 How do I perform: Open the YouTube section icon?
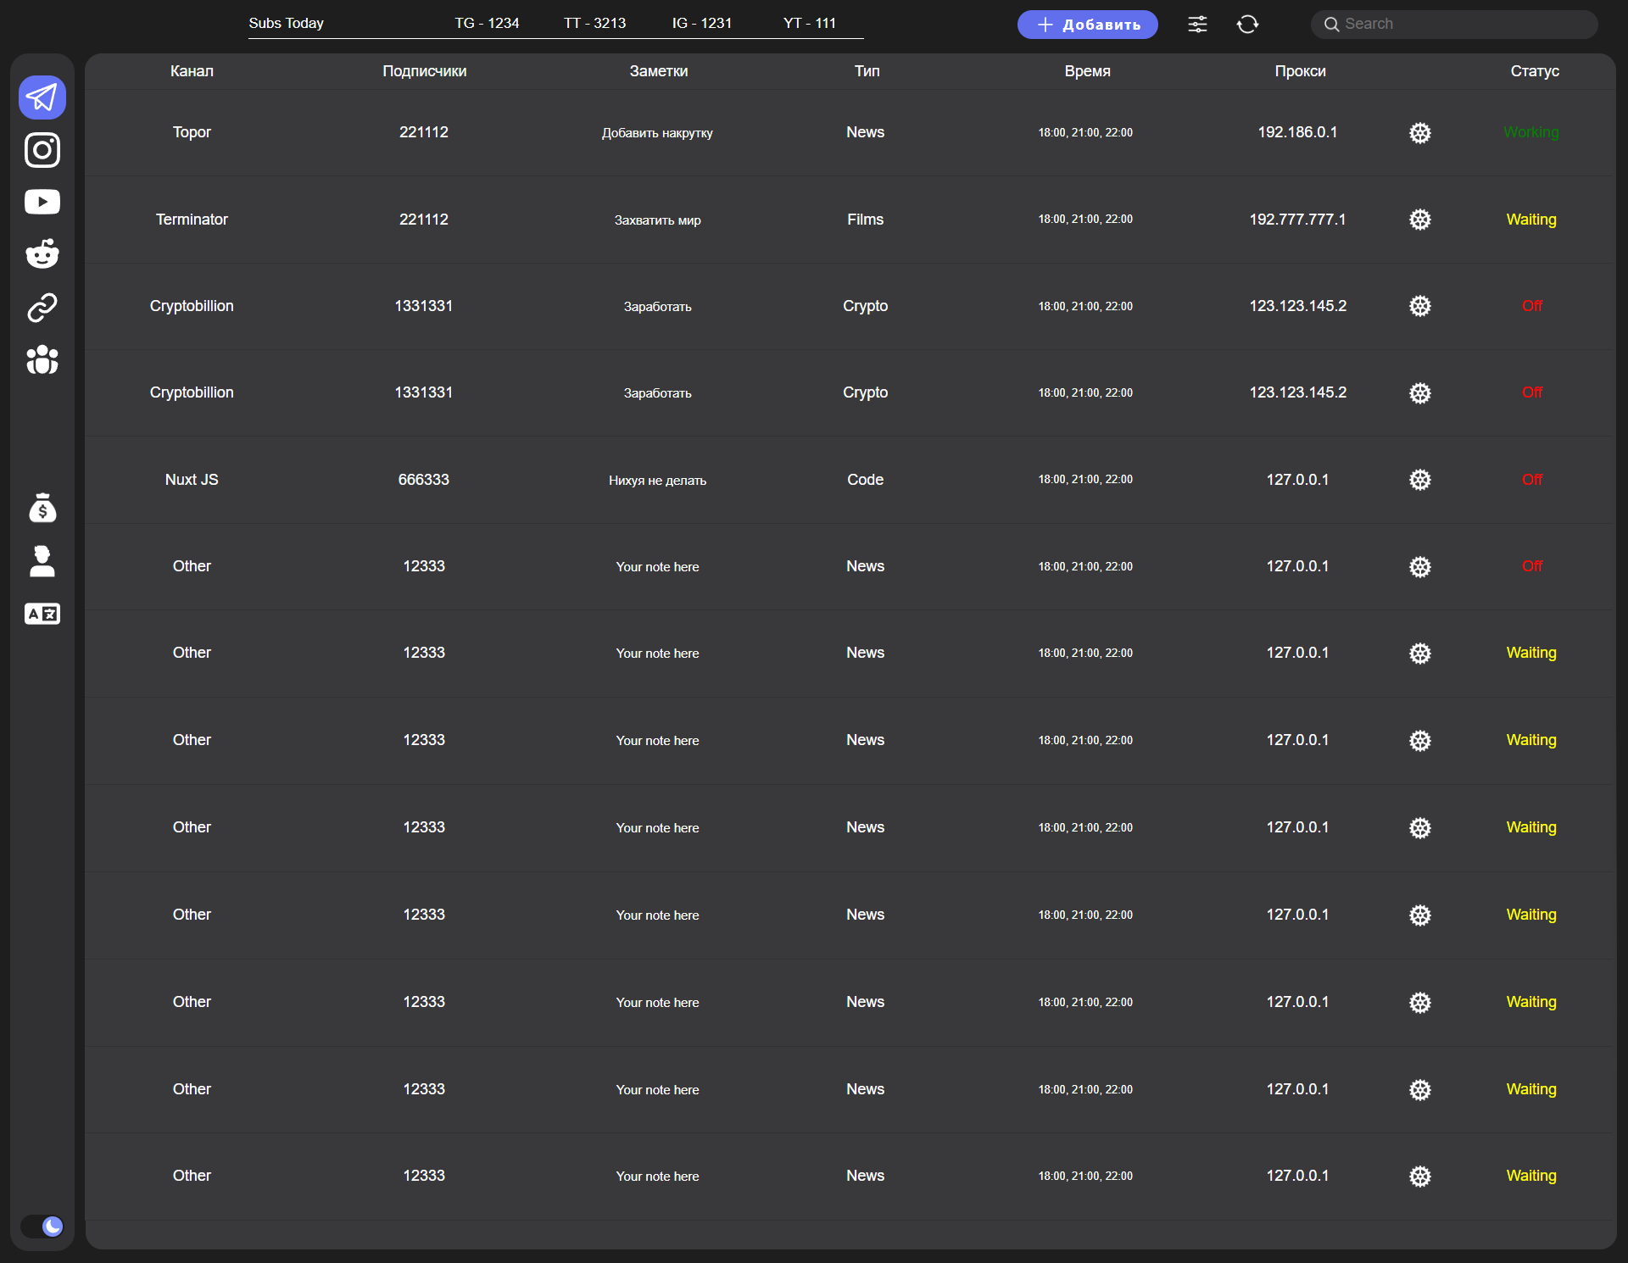point(42,202)
